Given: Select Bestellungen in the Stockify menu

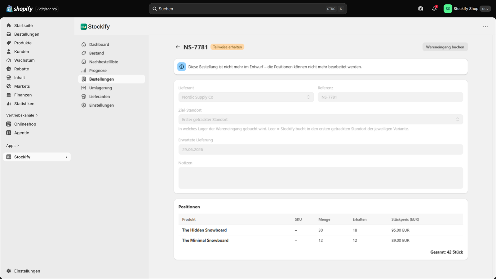Looking at the screenshot, I should coord(112,79).
